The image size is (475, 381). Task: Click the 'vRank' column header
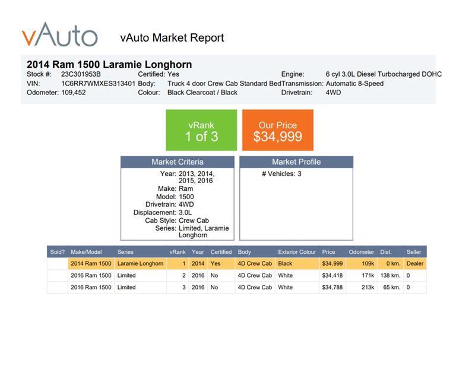tap(178, 252)
